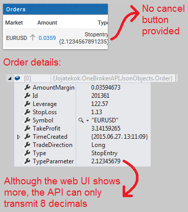The height and width of the screenshot is (212, 188).
Task: Click the TypeParameter property name
Action: coord(53,161)
